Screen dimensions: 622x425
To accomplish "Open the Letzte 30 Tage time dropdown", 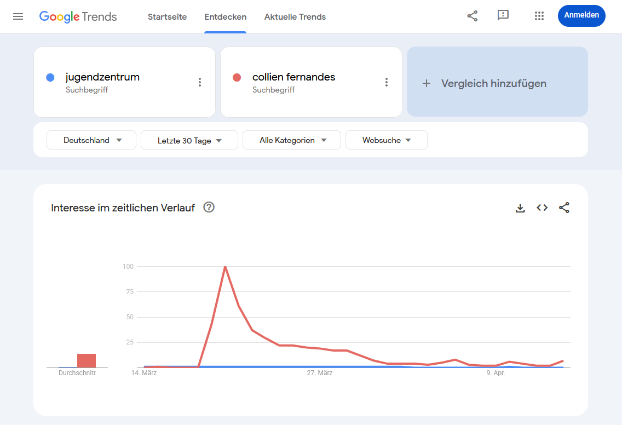I will (189, 140).
